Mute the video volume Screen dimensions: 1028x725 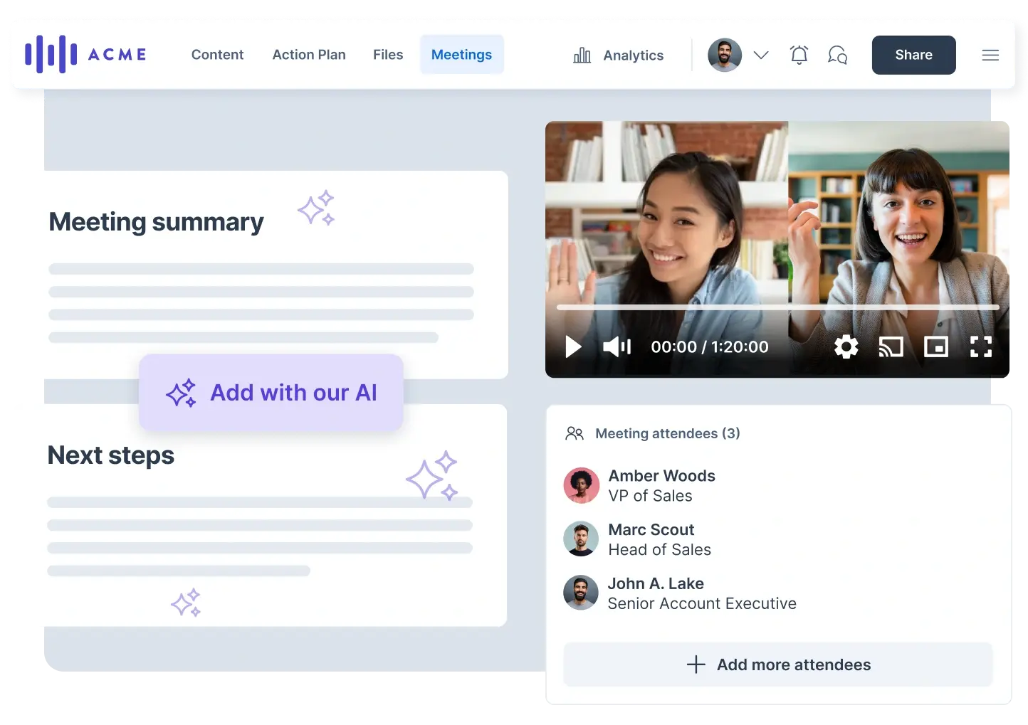pyautogui.click(x=617, y=346)
